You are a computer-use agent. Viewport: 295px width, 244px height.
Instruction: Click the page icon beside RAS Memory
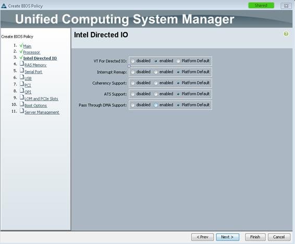[x=22, y=64]
